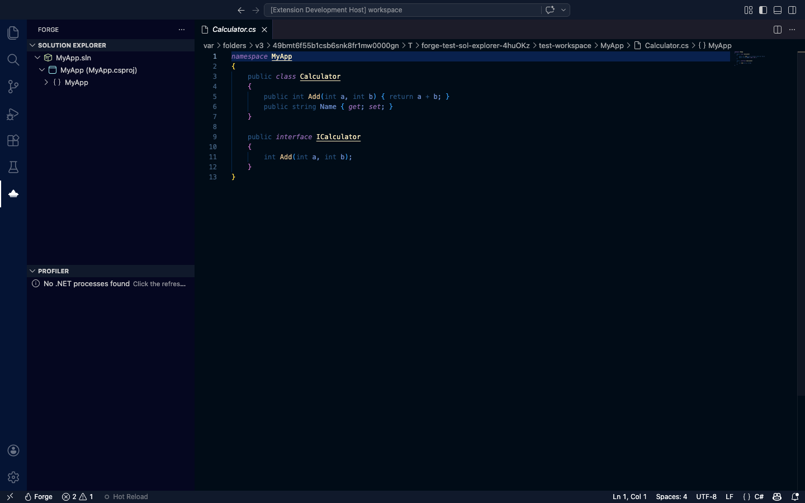Click the editor minimap
The width and height of the screenshot is (805, 503).
tap(763, 58)
